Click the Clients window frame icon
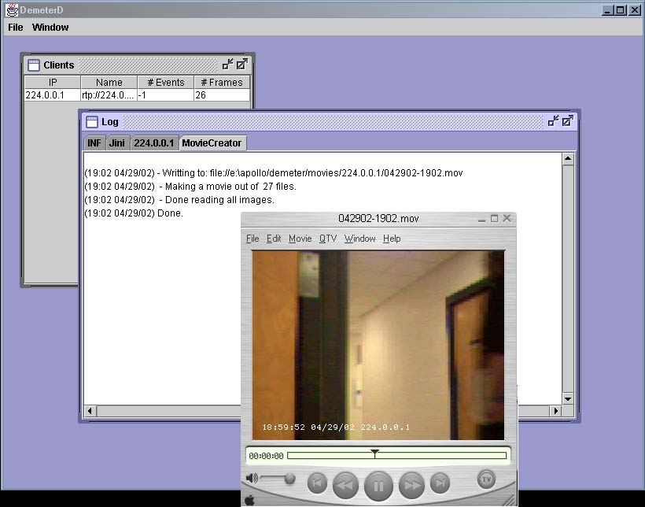The image size is (645, 507). pos(34,65)
